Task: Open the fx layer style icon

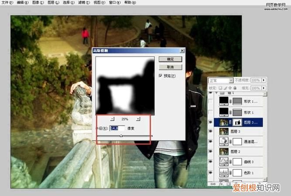Action: pyautogui.click(x=221, y=184)
